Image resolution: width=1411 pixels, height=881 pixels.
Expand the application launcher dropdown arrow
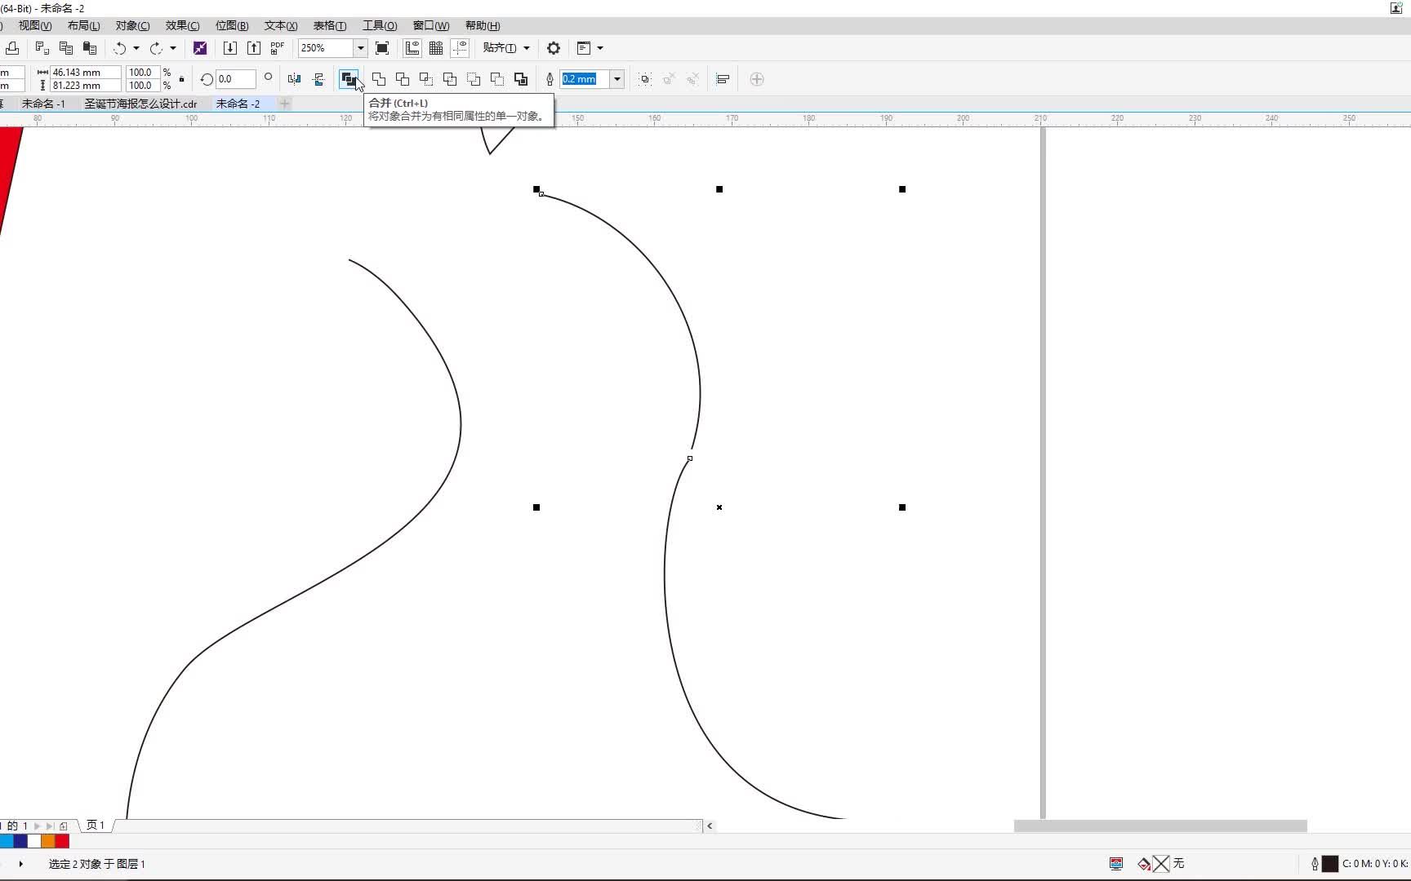coord(600,48)
